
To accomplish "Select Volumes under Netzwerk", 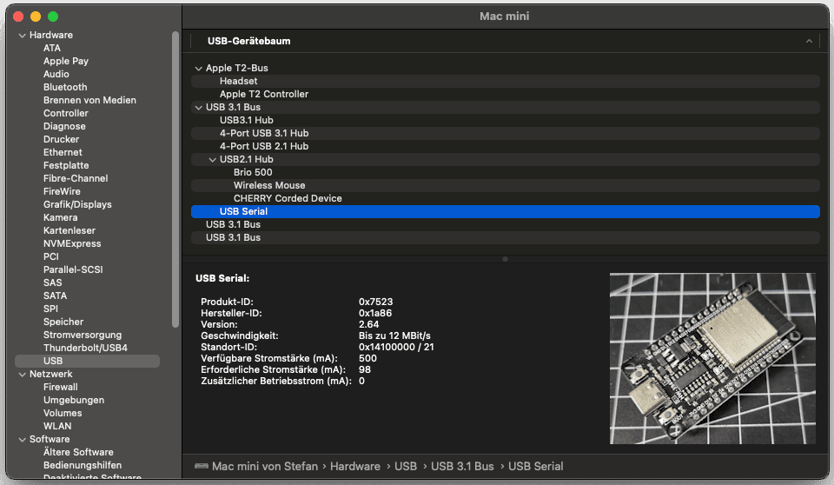I will [63, 413].
